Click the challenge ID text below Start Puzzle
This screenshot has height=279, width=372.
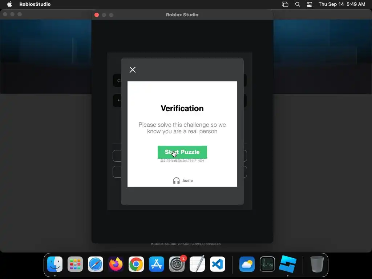click(x=182, y=161)
